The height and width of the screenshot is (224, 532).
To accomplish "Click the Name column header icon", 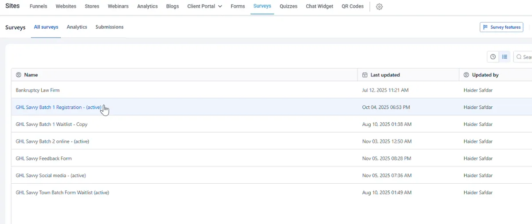I will tap(19, 75).
